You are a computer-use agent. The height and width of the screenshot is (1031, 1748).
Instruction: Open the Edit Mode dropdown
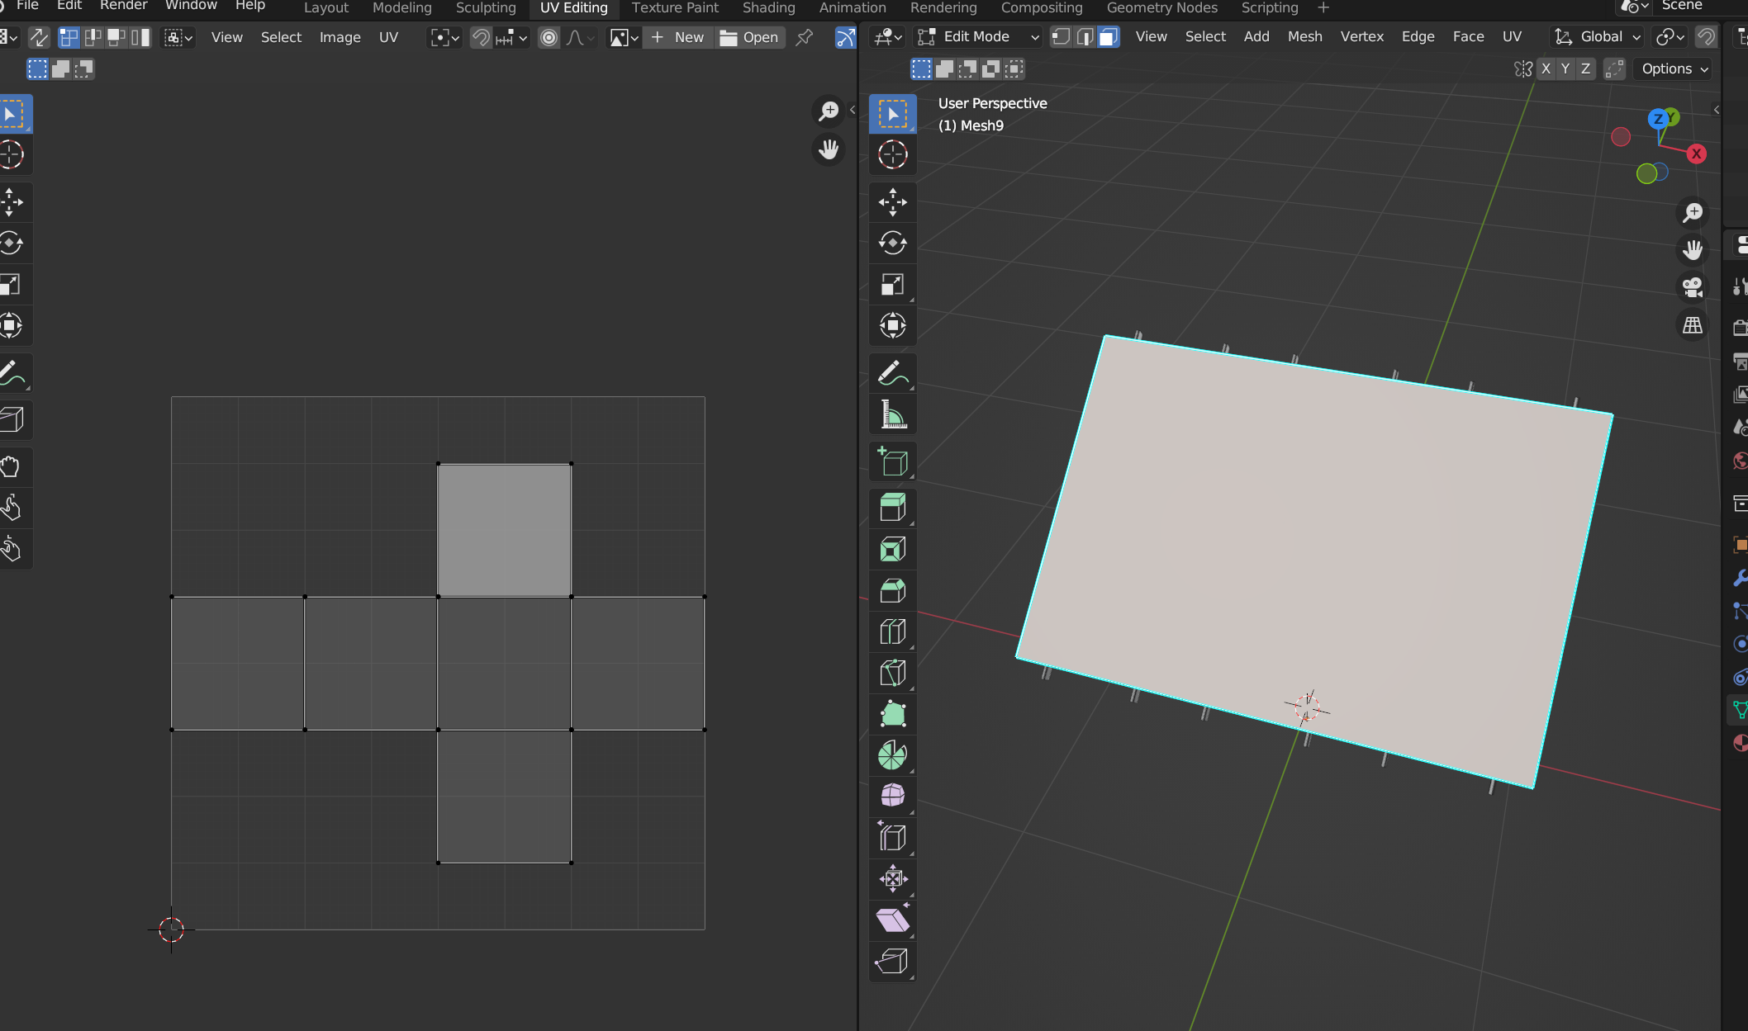click(978, 37)
